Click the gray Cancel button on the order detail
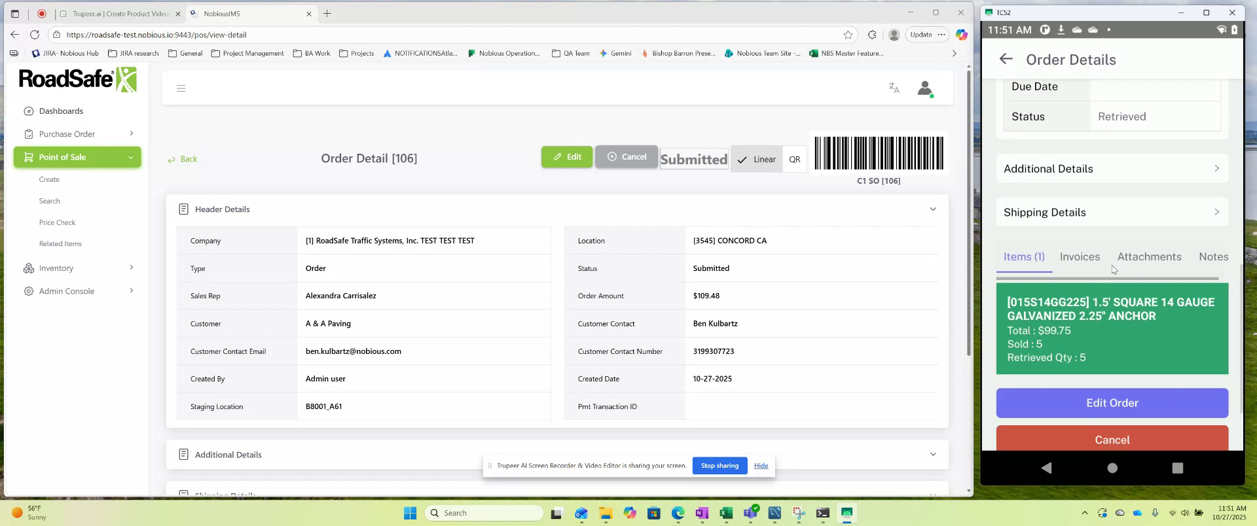The height and width of the screenshot is (526, 1257). (627, 157)
